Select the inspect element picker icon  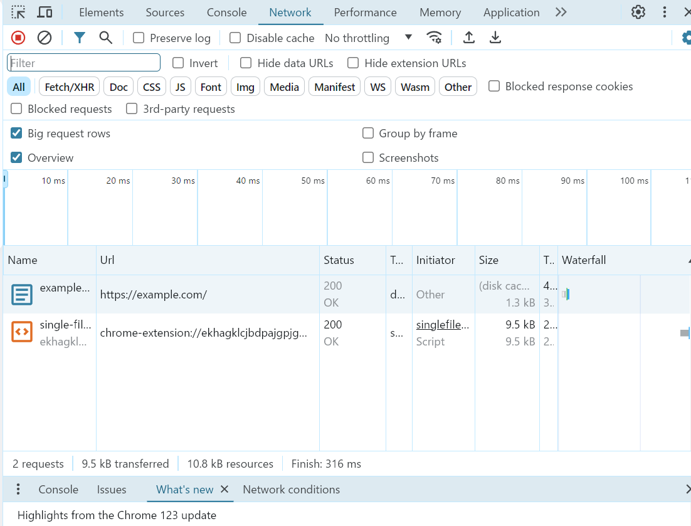(19, 12)
